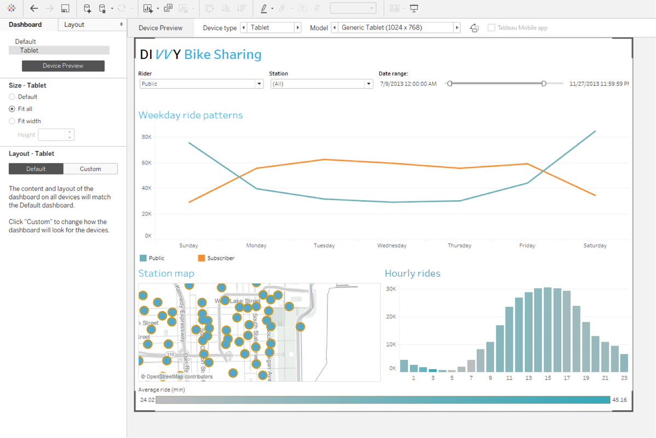Click next arrow of the Device type selector
656x438 pixels.
pos(298,27)
